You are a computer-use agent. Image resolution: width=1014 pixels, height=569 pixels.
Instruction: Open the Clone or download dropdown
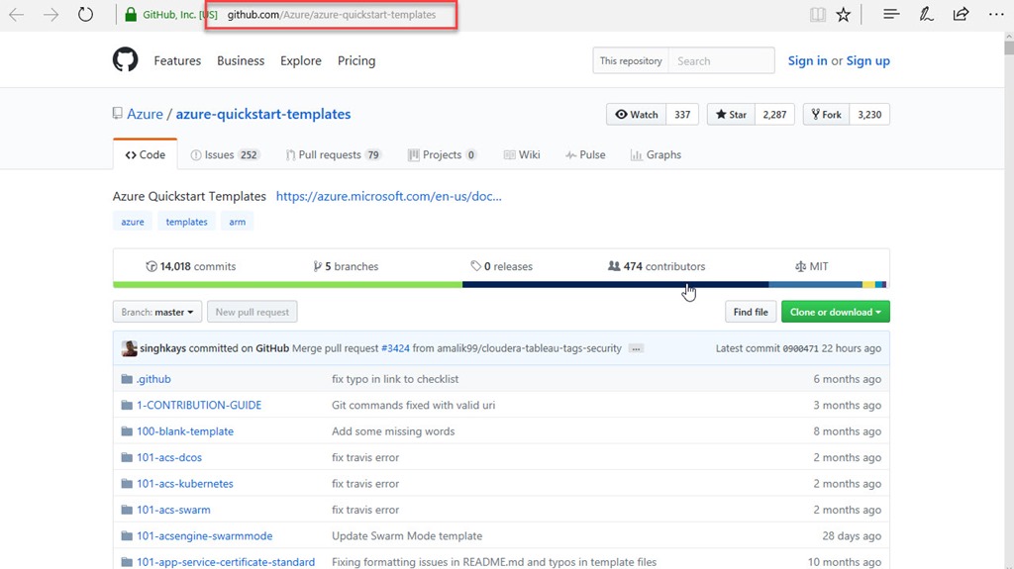click(836, 312)
